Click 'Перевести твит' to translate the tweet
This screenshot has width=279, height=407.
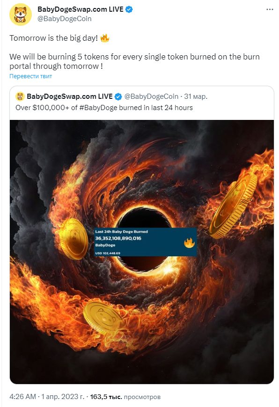30,76
